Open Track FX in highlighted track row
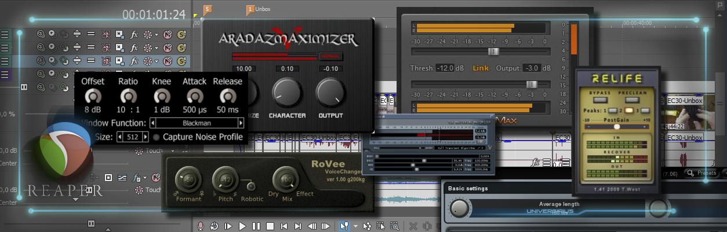Screen dimensions: 727x232 [134, 60]
